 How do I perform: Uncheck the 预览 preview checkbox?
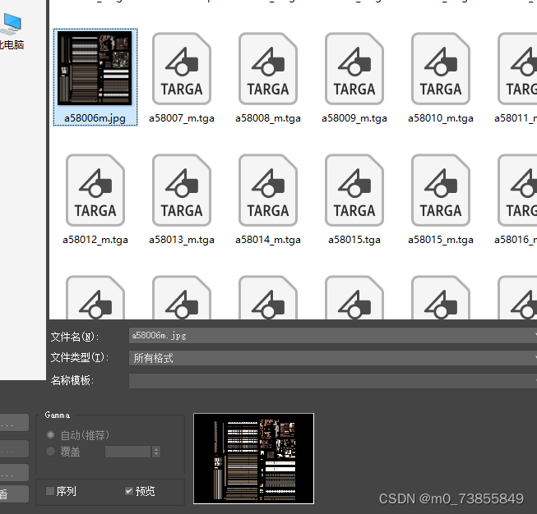click(129, 491)
